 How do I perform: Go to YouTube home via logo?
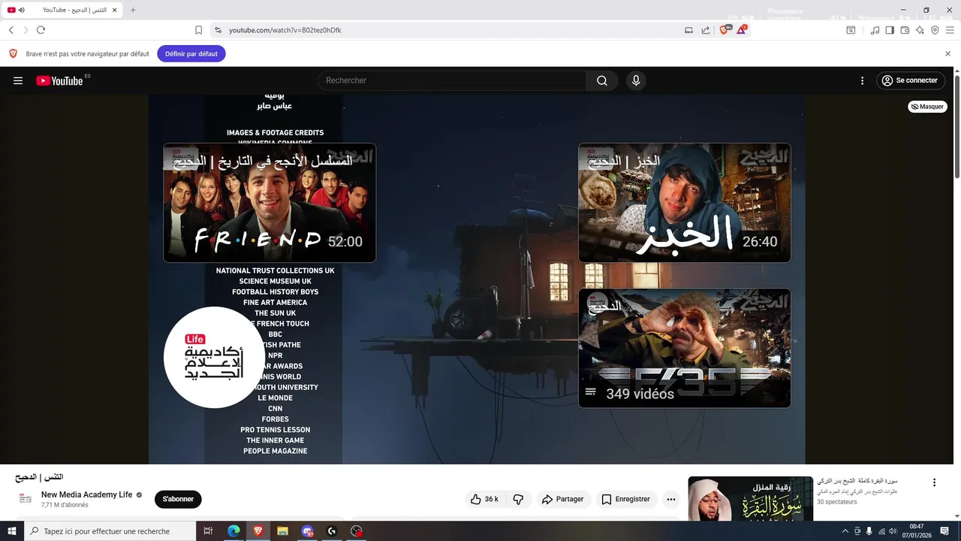click(x=59, y=80)
